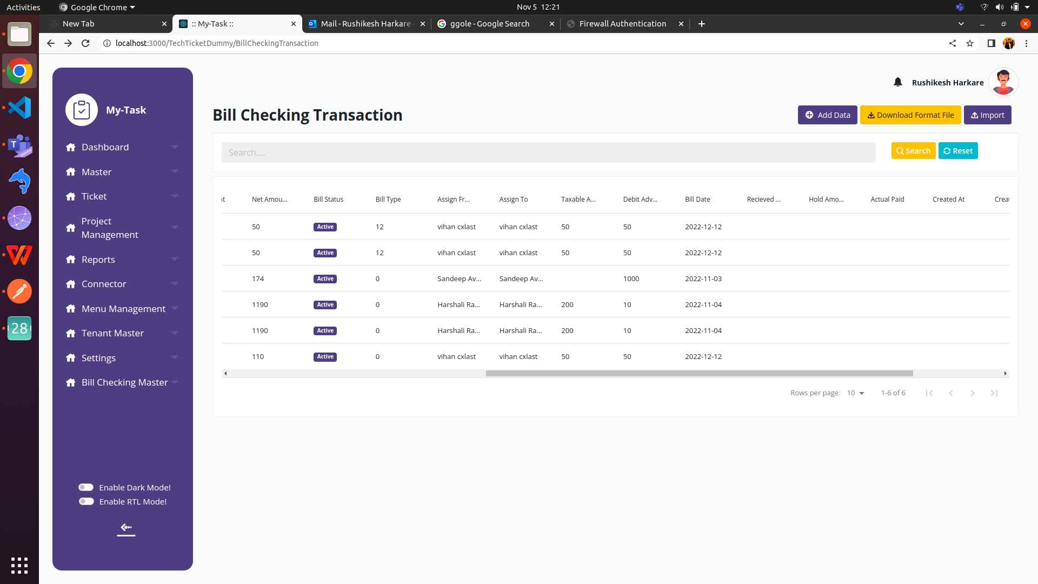Expand the Master menu arrow
The width and height of the screenshot is (1038, 584).
[x=175, y=172]
